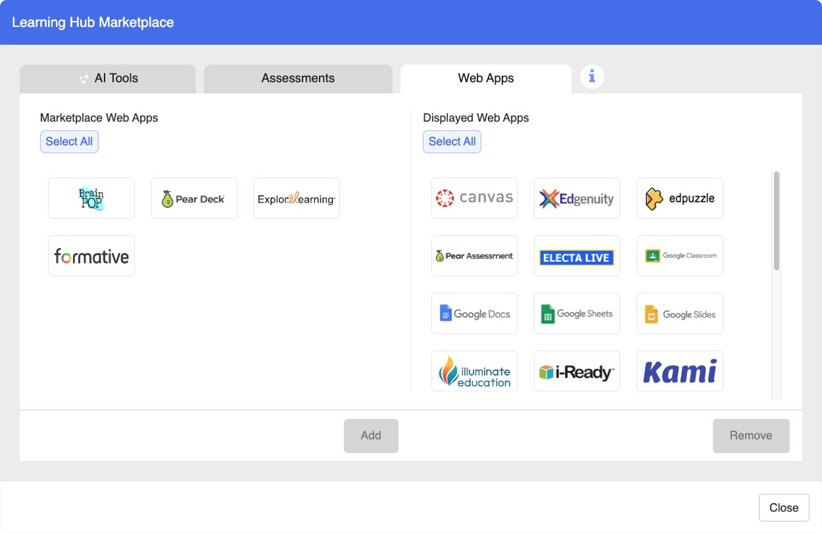Click the Displayed Web Apps scrollbar thumb

(x=777, y=221)
